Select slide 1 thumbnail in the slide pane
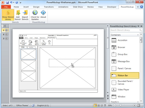 5,30
